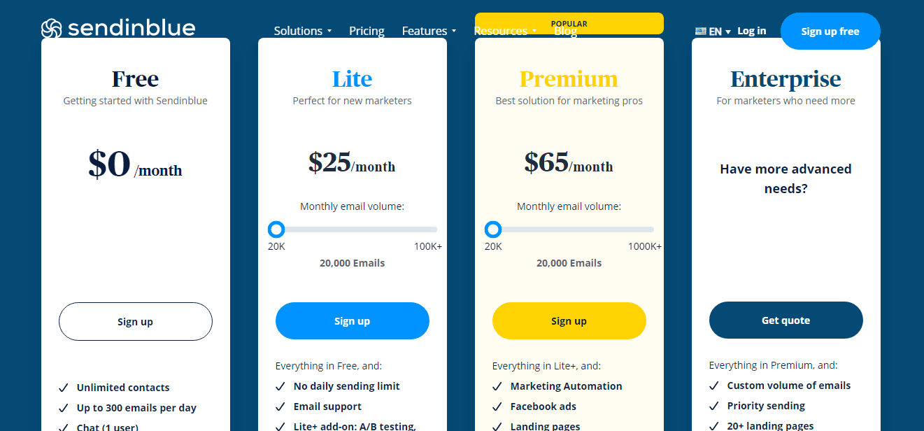Click the Lite monthly email volume slider handle
This screenshot has width=924, height=431.
click(x=276, y=229)
